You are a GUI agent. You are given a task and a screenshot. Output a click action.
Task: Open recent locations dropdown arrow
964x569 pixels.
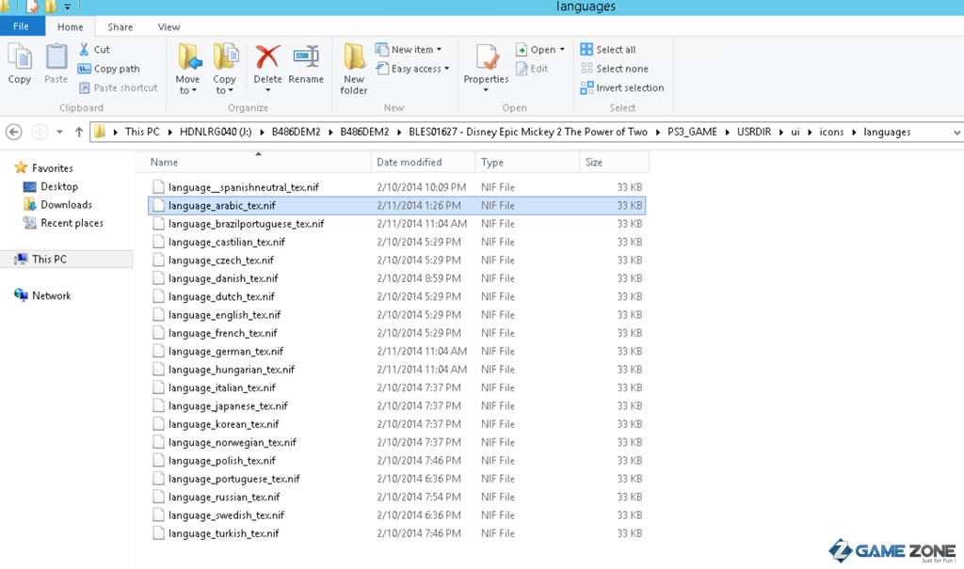[59, 132]
